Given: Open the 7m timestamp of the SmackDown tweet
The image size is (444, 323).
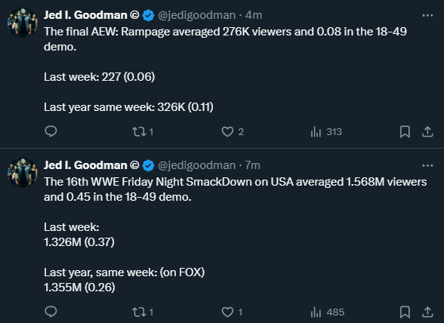Looking at the screenshot, I should (x=252, y=165).
